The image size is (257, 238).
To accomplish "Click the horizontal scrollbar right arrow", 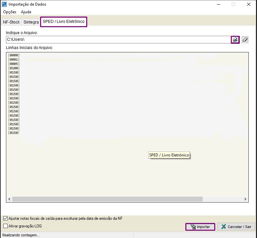I will pos(245,199).
